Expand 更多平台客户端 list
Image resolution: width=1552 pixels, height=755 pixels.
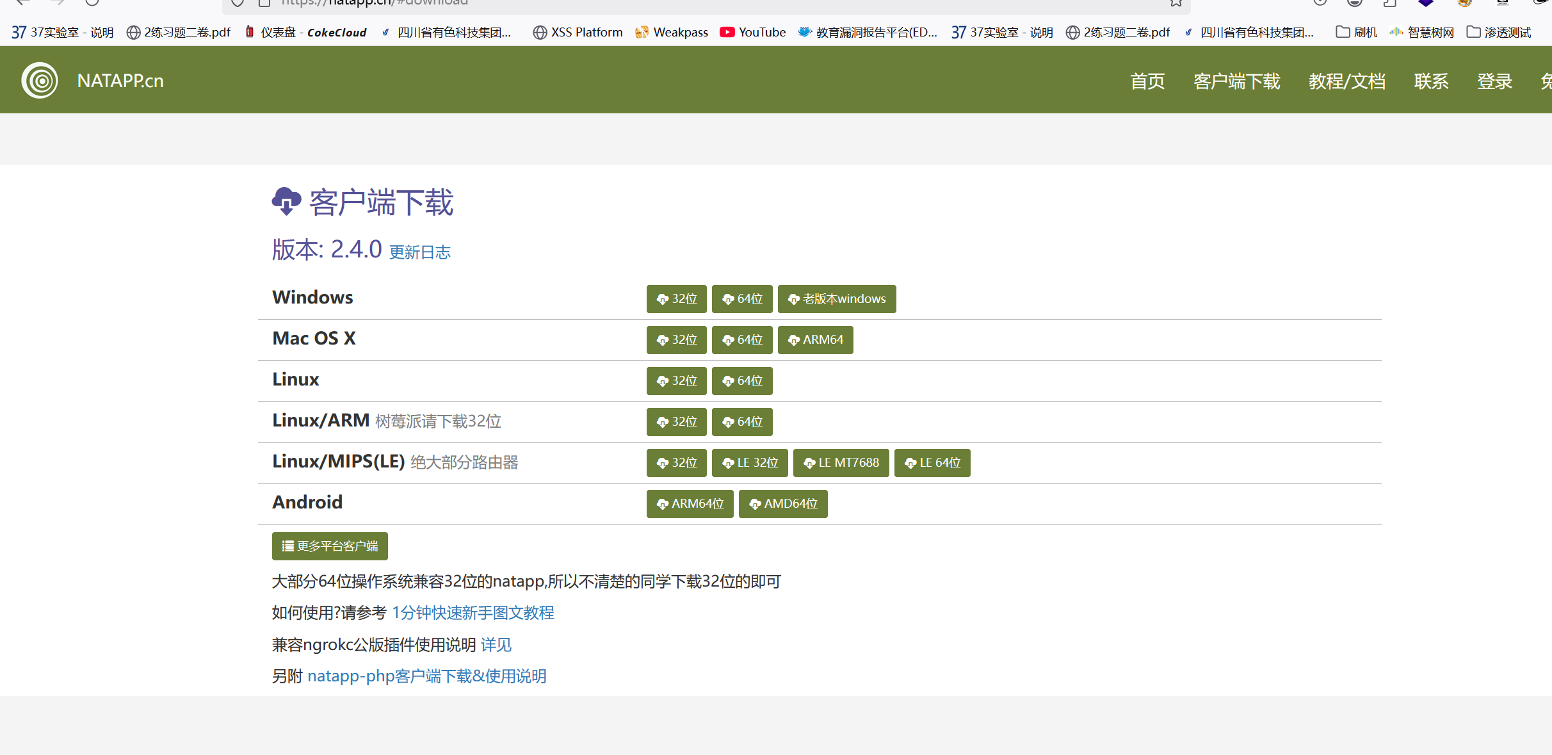pos(330,546)
